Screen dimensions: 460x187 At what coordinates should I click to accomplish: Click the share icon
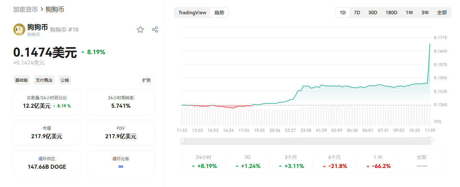click(155, 29)
